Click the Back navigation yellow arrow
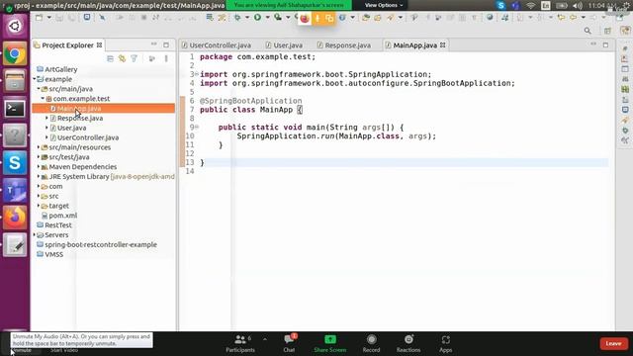This screenshot has height=356, width=633. pyautogui.click(x=574, y=18)
